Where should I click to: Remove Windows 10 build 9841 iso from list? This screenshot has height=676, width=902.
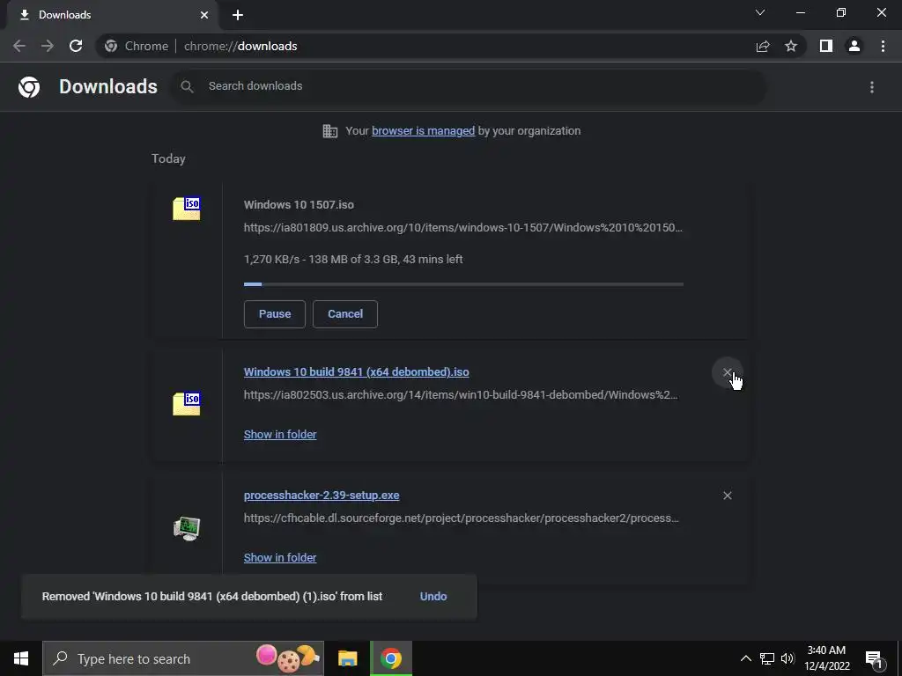tap(727, 372)
